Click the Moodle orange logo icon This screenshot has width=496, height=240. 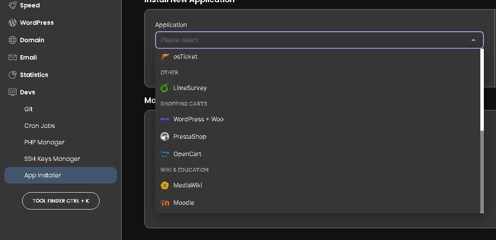pos(165,203)
